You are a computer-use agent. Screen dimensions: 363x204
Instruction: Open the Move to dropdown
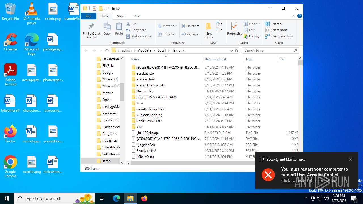(x=167, y=26)
